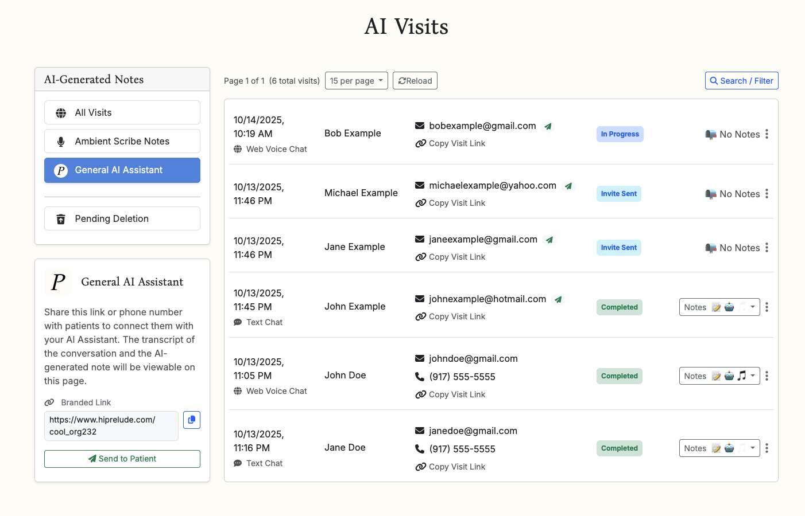
Task: Open Search / Filter panel
Action: (x=741, y=81)
